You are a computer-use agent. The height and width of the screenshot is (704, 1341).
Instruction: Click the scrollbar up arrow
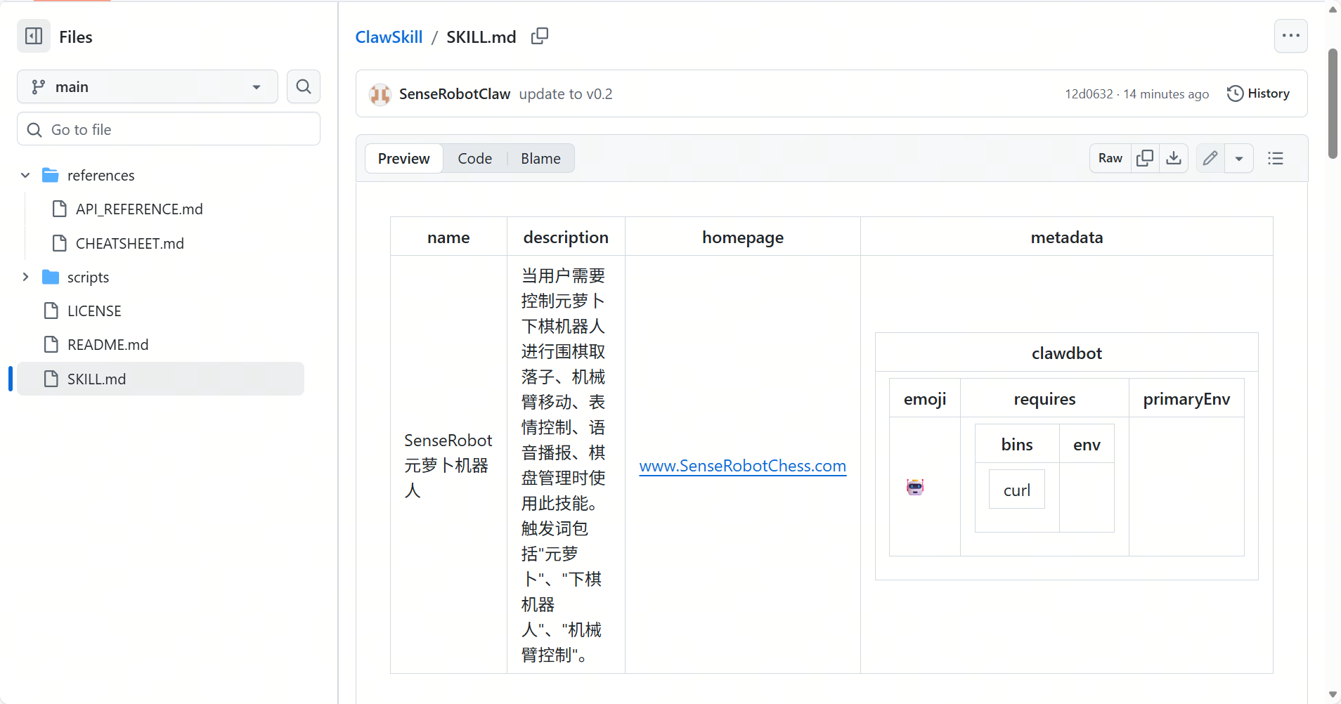[1333, 9]
